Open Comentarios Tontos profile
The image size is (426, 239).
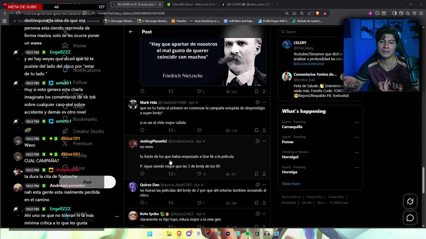pyautogui.click(x=315, y=74)
